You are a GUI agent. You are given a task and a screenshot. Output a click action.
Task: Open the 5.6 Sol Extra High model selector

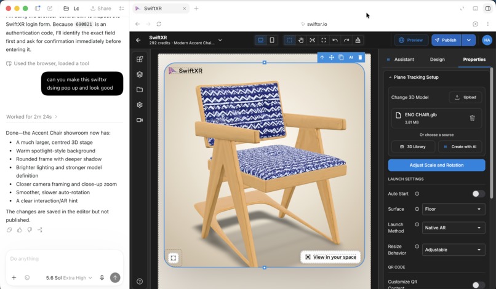pyautogui.click(x=69, y=277)
